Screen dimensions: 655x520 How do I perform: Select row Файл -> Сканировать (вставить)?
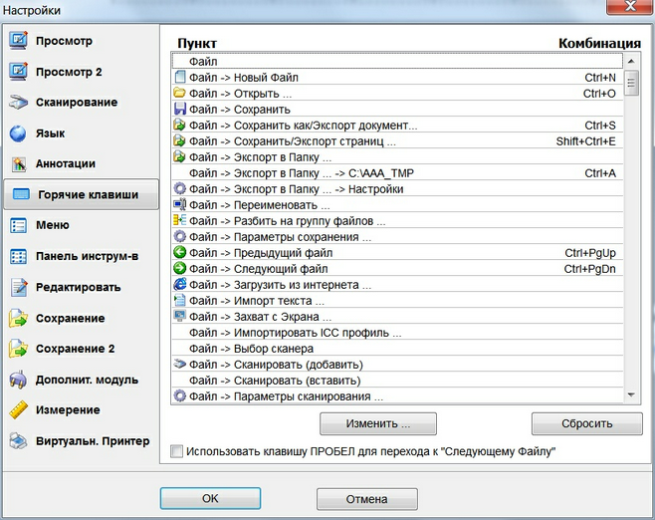pyautogui.click(x=397, y=380)
